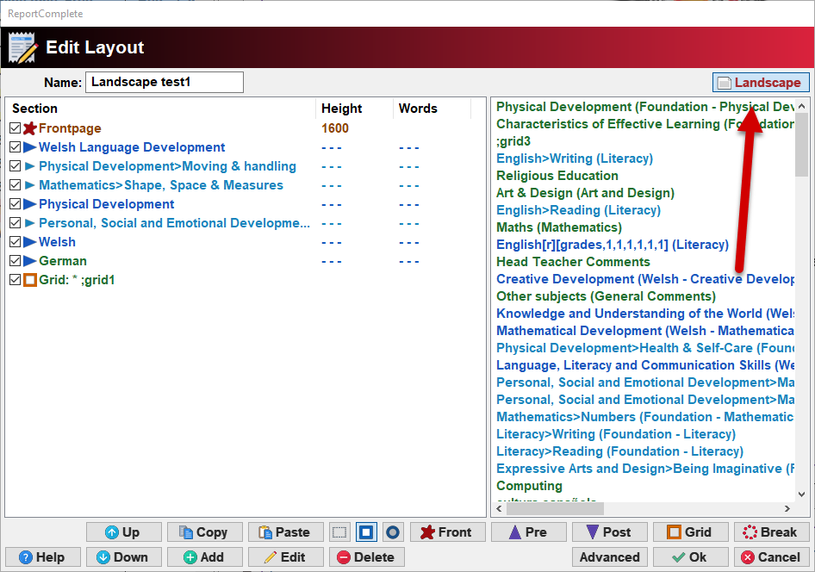
Task: Click the Copy button
Action: [x=205, y=532]
